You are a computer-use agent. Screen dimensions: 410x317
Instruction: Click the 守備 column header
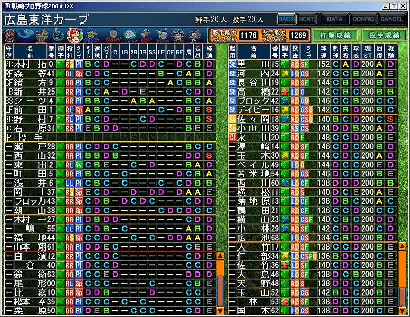(x=9, y=52)
